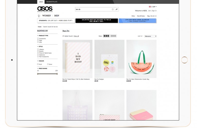Open the Marketplace tab
The width and height of the screenshot is (197, 128).
click(52, 2)
